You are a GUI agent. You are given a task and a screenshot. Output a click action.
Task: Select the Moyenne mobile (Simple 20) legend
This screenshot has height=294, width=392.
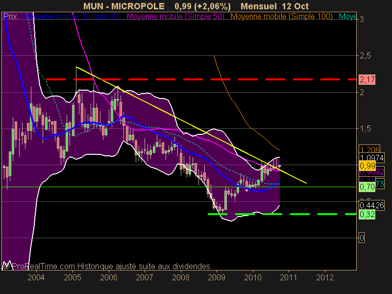pos(72,17)
